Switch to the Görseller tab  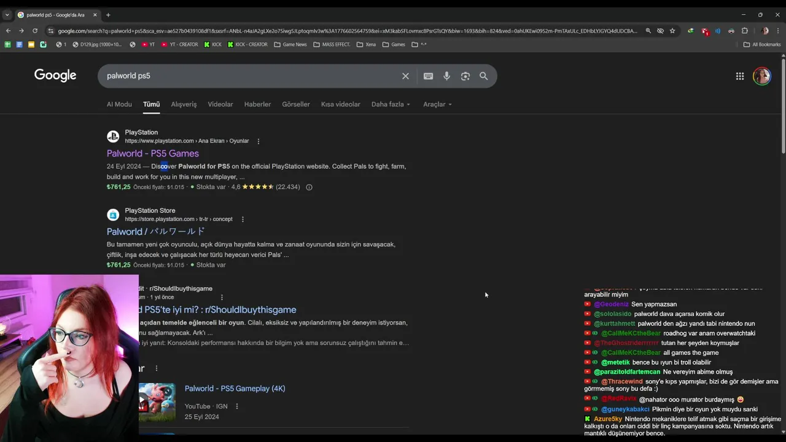296,104
